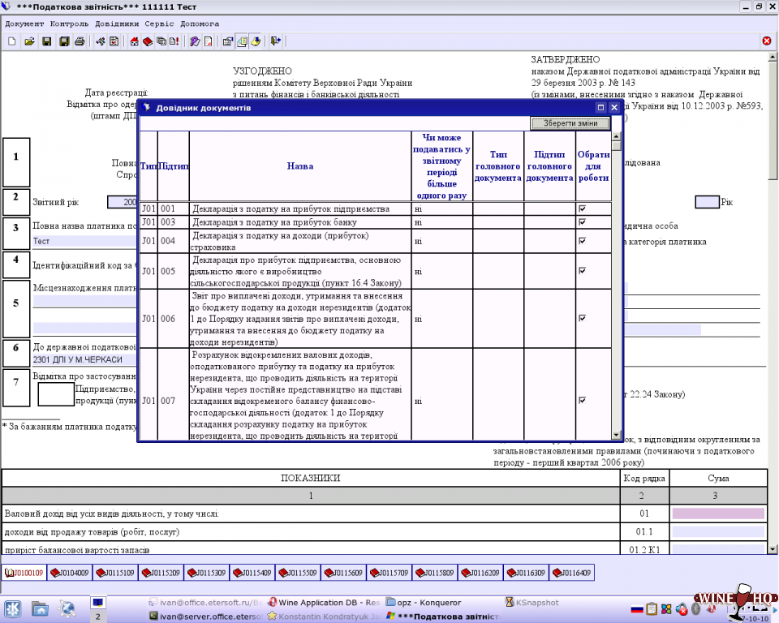Switch to the J0104009 tab
779x623 pixels.
click(x=70, y=573)
